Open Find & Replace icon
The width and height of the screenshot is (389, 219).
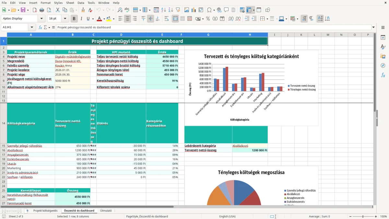[120, 10]
